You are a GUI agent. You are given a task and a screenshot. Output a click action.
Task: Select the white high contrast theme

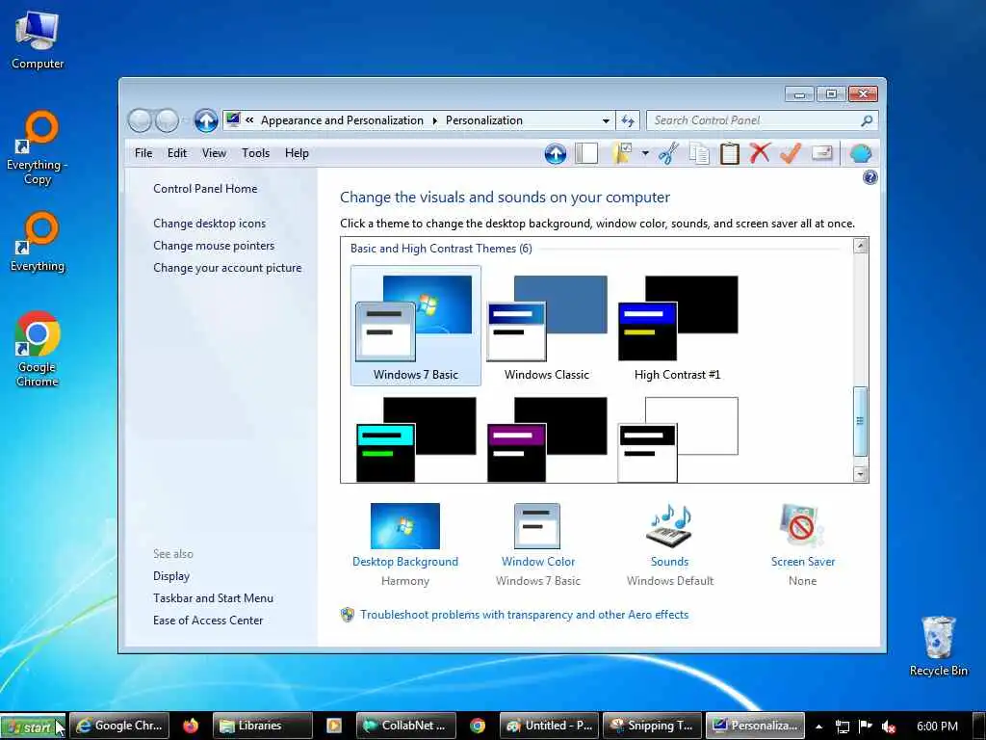(678, 439)
